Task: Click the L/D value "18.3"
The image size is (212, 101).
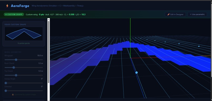Action: [x=83, y=14]
